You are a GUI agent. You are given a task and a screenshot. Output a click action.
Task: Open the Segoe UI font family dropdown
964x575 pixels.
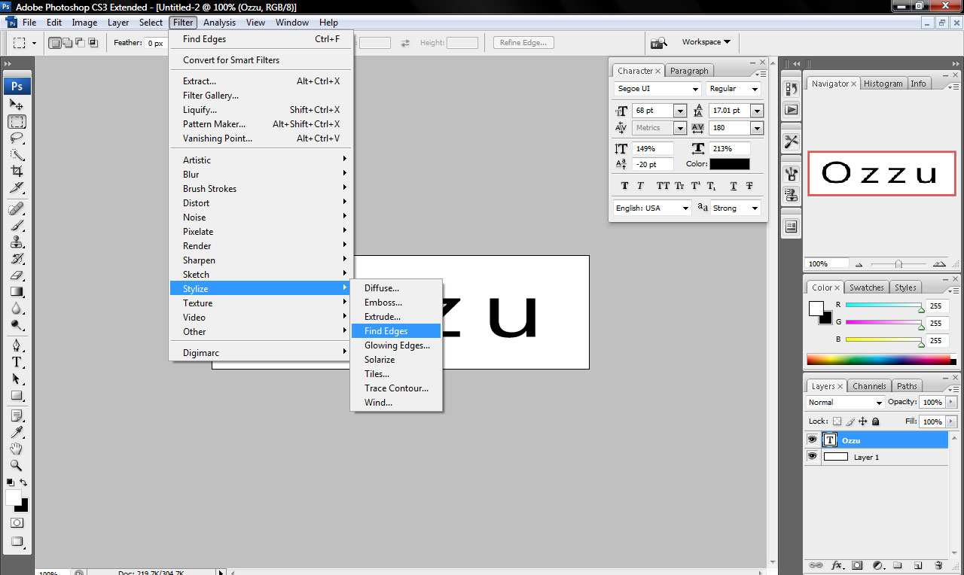coord(657,89)
